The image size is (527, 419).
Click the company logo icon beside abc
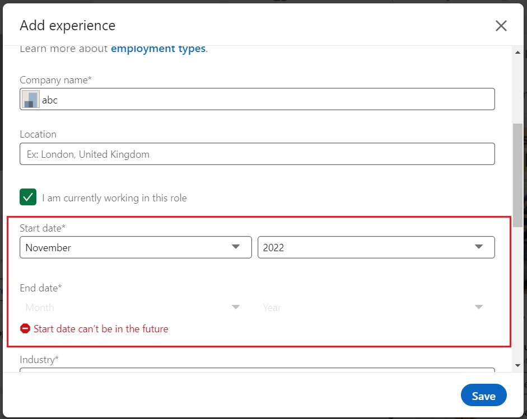pyautogui.click(x=31, y=100)
